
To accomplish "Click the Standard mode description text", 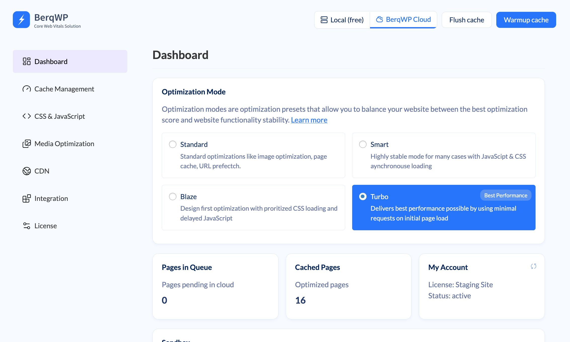I will click(x=254, y=161).
